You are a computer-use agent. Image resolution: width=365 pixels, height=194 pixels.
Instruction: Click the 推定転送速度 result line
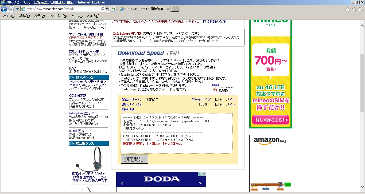pyautogui.click(x=153, y=143)
